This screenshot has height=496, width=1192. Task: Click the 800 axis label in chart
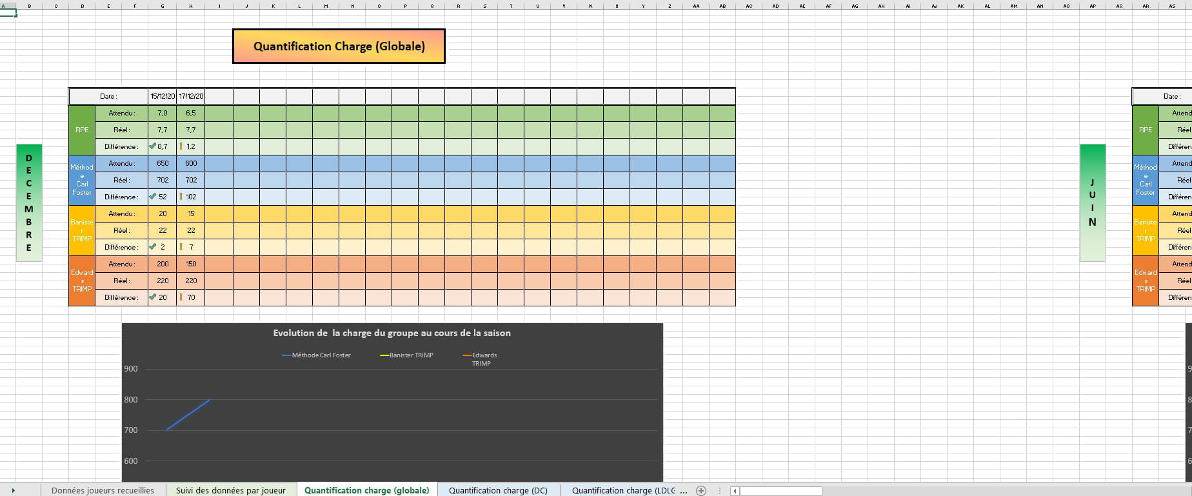tap(130, 400)
